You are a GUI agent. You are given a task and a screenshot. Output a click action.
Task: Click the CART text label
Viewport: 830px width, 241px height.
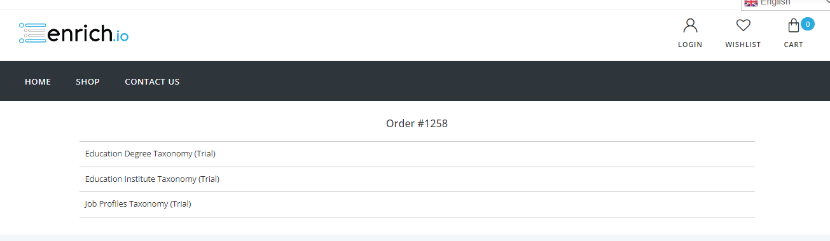793,45
